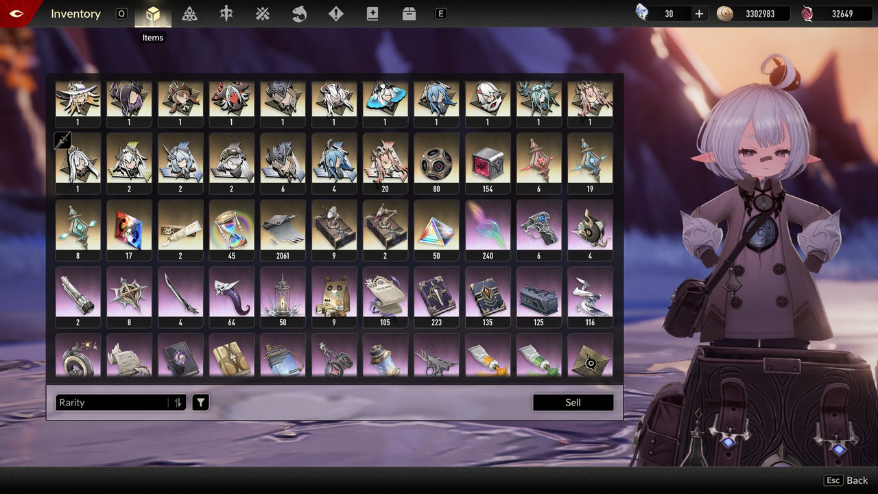Click the Inventory title text
The height and width of the screenshot is (494, 878).
75,14
